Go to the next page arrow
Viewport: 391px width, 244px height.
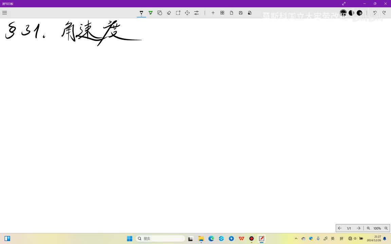click(x=358, y=228)
